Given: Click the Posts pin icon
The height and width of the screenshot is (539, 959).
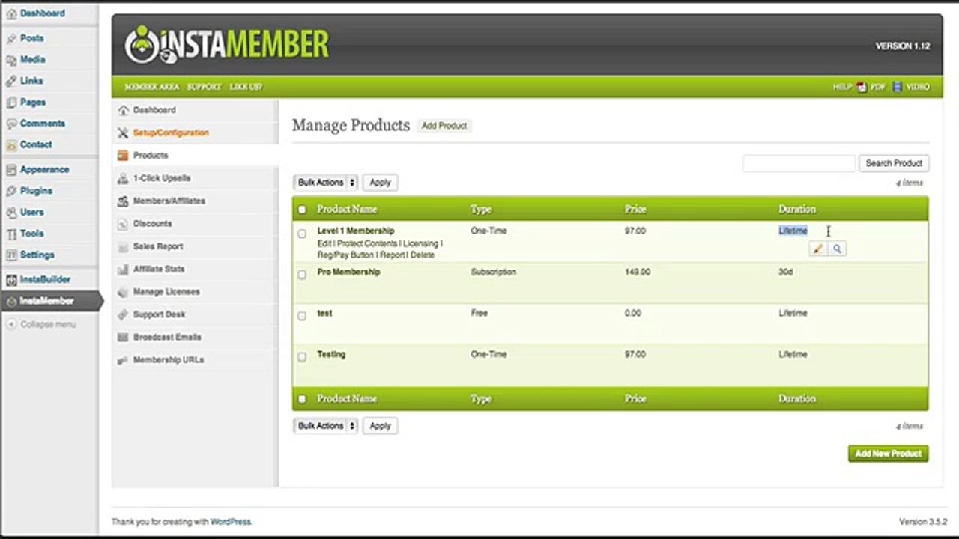Looking at the screenshot, I should click(11, 38).
